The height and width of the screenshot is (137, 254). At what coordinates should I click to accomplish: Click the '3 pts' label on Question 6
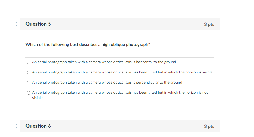point(209,126)
